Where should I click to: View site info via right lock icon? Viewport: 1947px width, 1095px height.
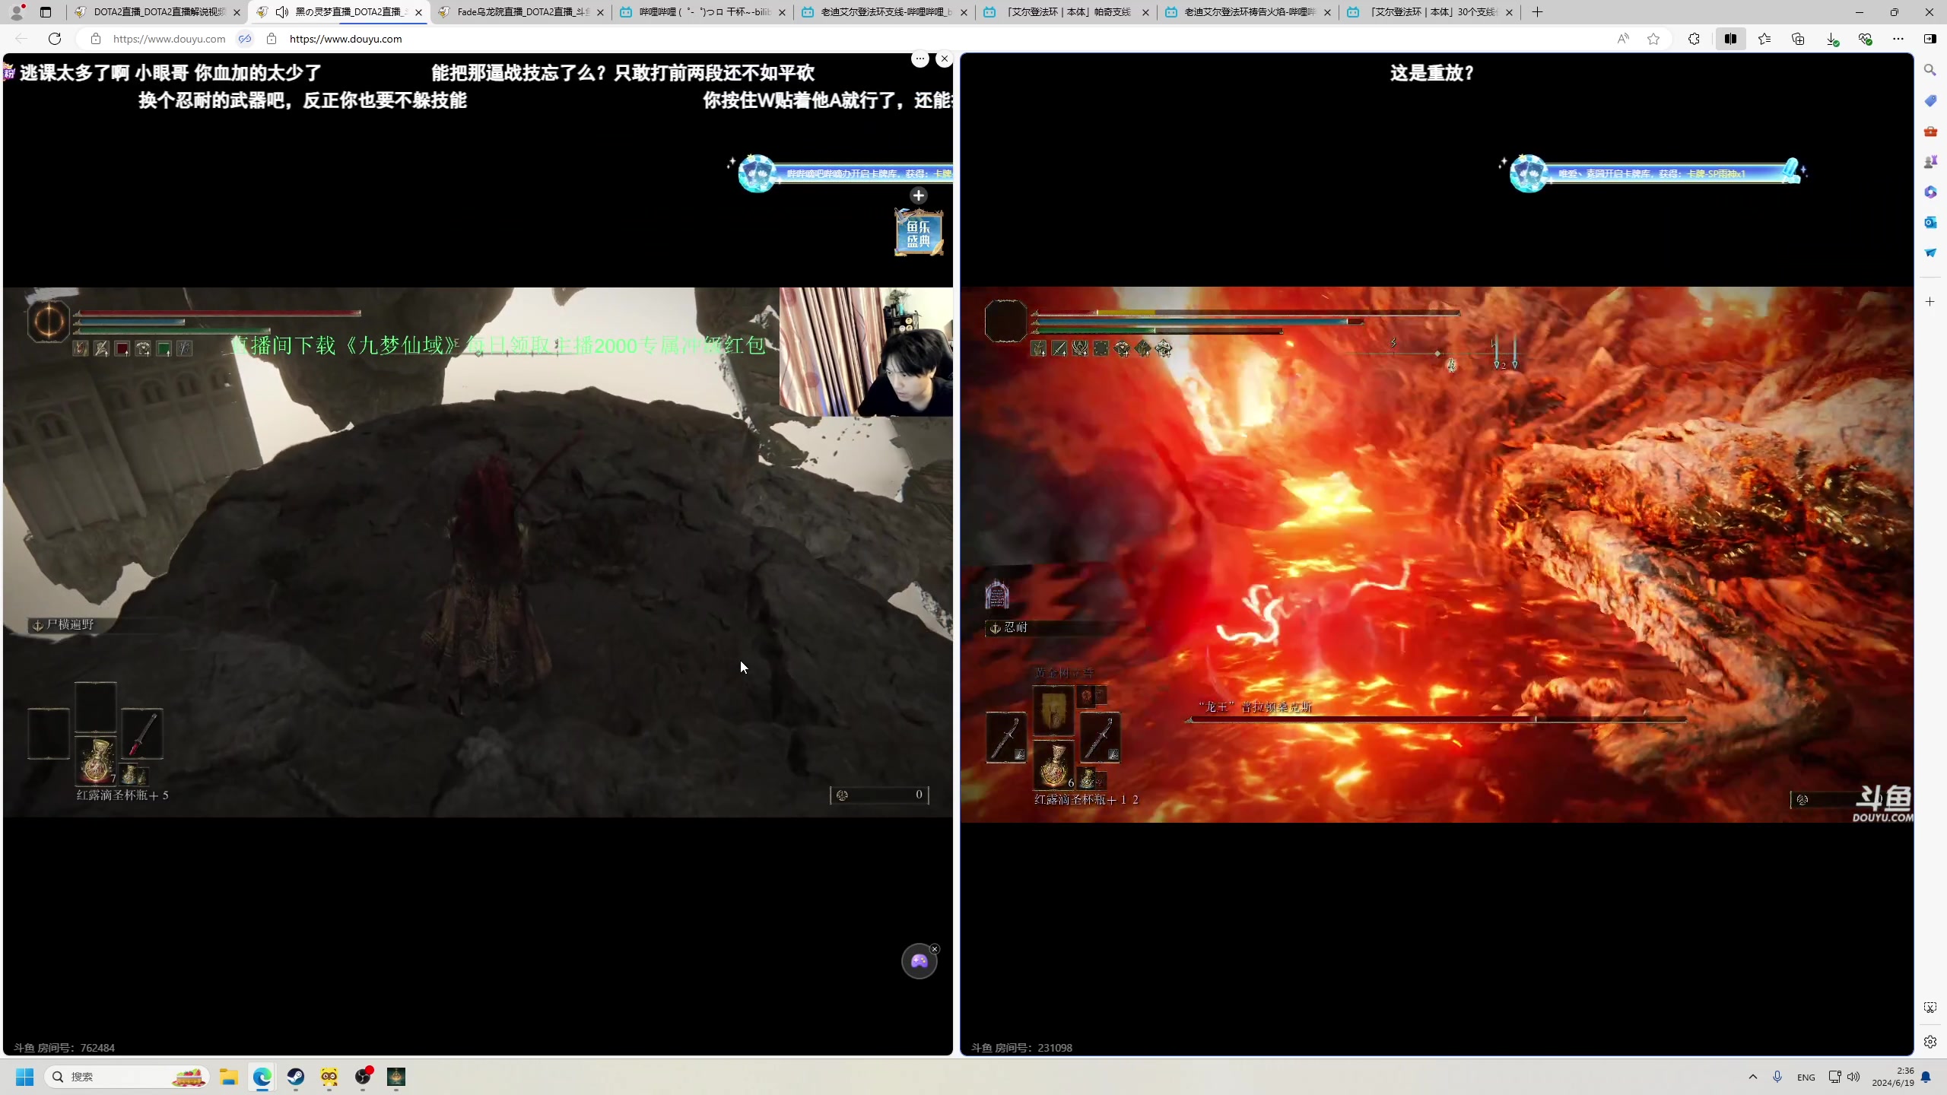[x=272, y=39]
